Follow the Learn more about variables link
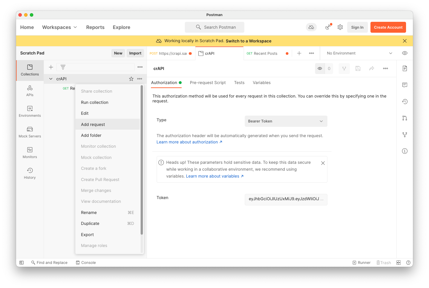The image size is (429, 288). click(215, 176)
